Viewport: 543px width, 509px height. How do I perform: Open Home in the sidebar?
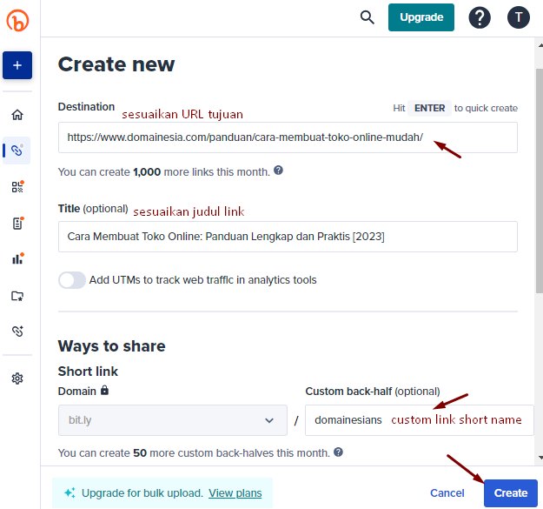(x=17, y=115)
